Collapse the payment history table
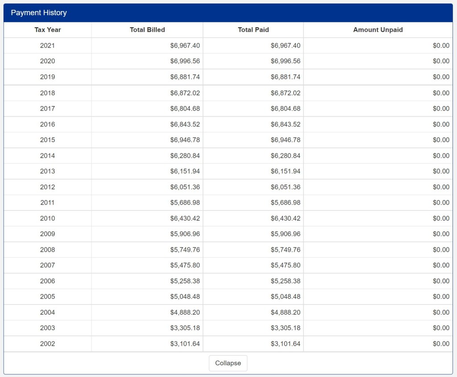This screenshot has height=377, width=457. (228, 363)
